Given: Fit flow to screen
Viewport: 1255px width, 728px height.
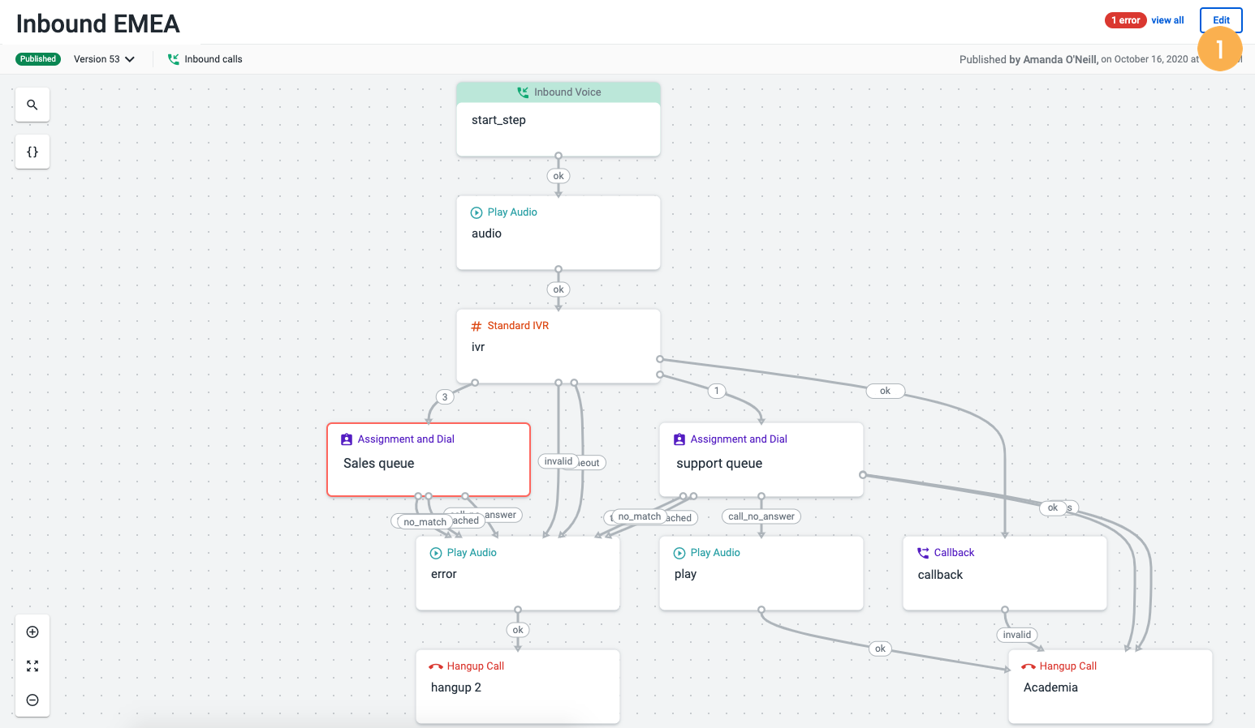Looking at the screenshot, I should [32, 666].
